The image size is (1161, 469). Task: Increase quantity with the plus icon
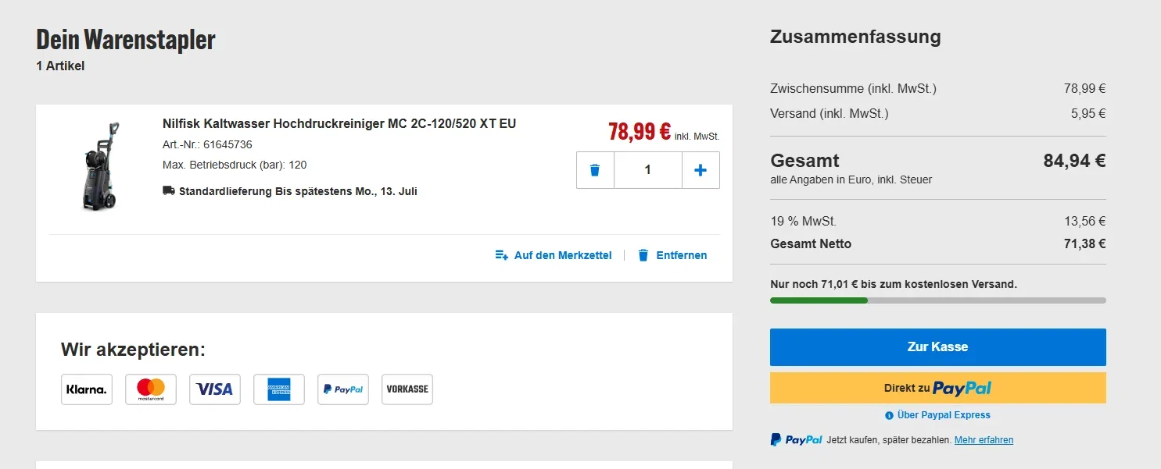pos(701,170)
